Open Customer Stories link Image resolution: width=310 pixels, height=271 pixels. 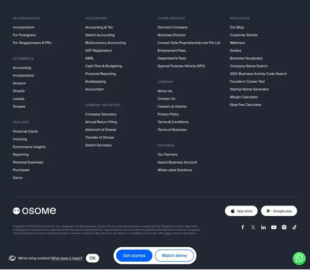(x=244, y=35)
